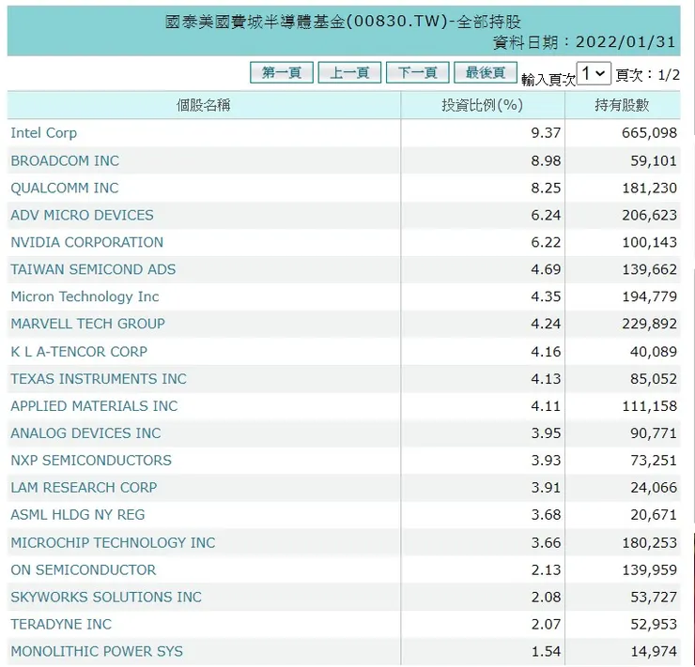695x667 pixels.
Task: Click the page indicator 頁次：1/2
Action: tap(648, 75)
